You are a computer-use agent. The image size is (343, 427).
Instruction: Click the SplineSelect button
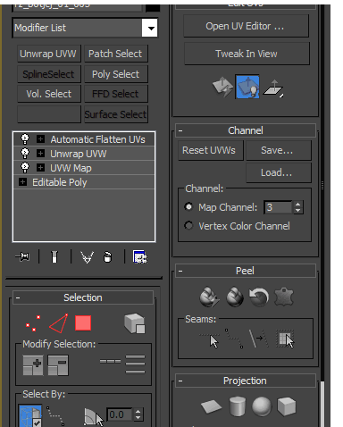pyautogui.click(x=49, y=74)
